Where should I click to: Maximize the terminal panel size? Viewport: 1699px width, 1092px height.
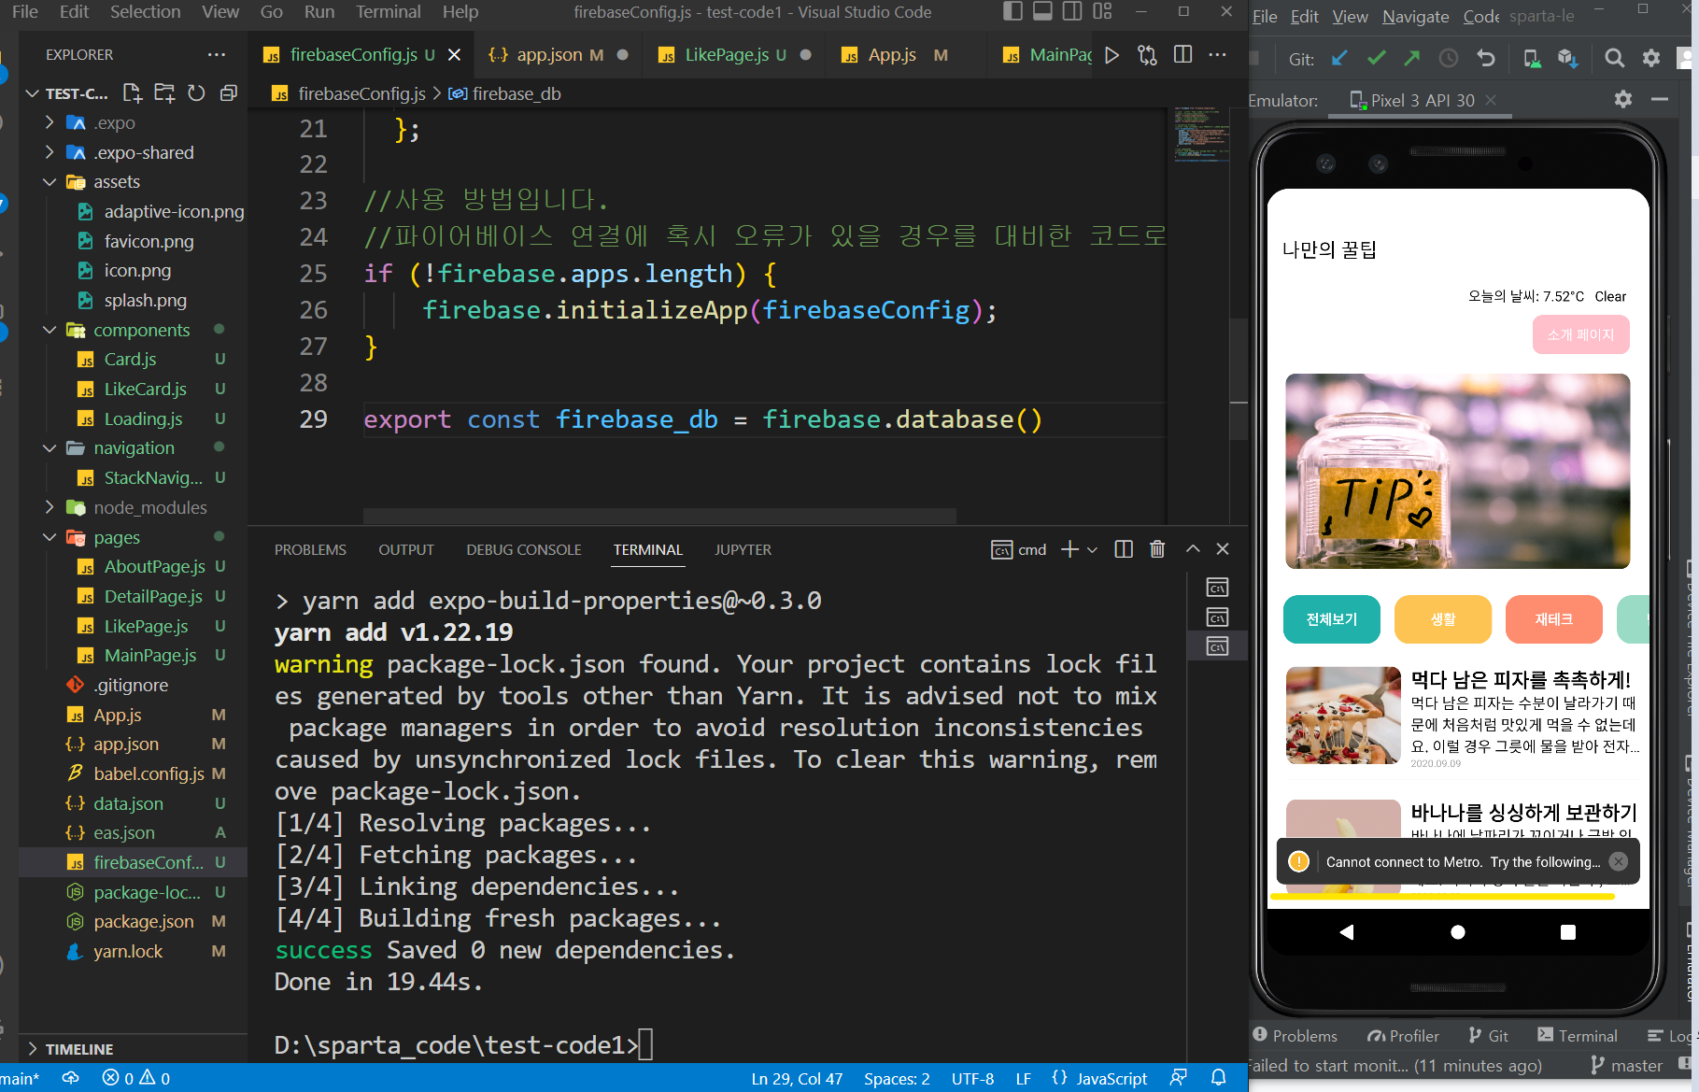[1193, 549]
